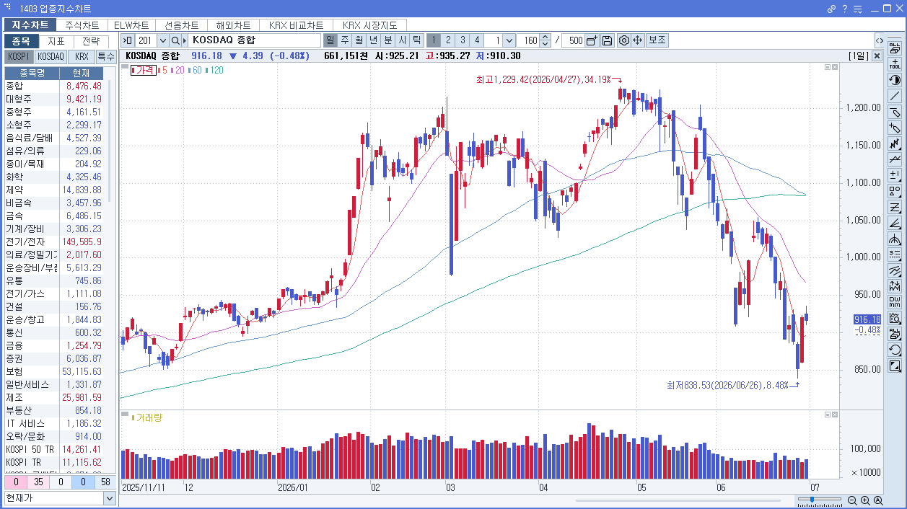Open the 현재가 dropdown at bottom left
This screenshot has height=509, width=907.
(x=110, y=498)
